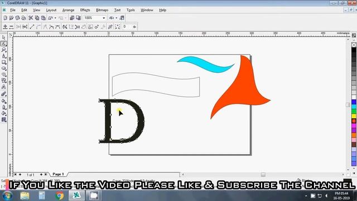Pick the red swatch in the palette
This screenshot has width=357, height=201.
(x=354, y=121)
